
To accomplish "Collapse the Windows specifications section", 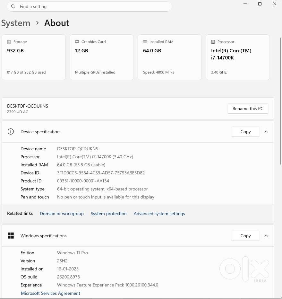I will point(266,236).
